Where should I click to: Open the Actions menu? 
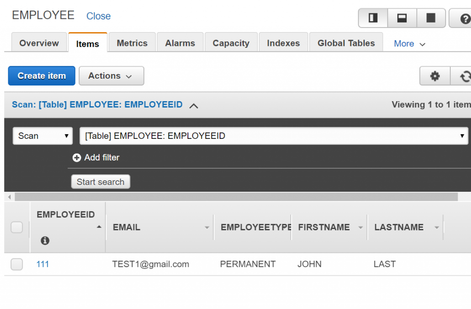tap(111, 76)
